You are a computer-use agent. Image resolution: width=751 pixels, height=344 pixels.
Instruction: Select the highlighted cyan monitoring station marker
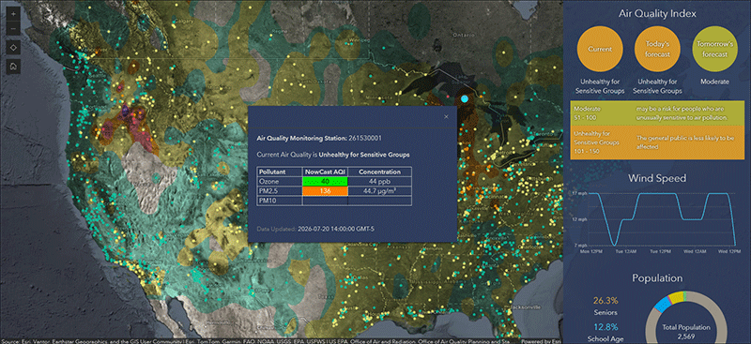464,99
